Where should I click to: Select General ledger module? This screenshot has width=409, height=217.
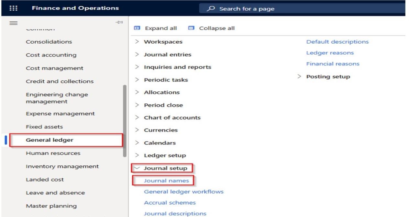click(50, 140)
